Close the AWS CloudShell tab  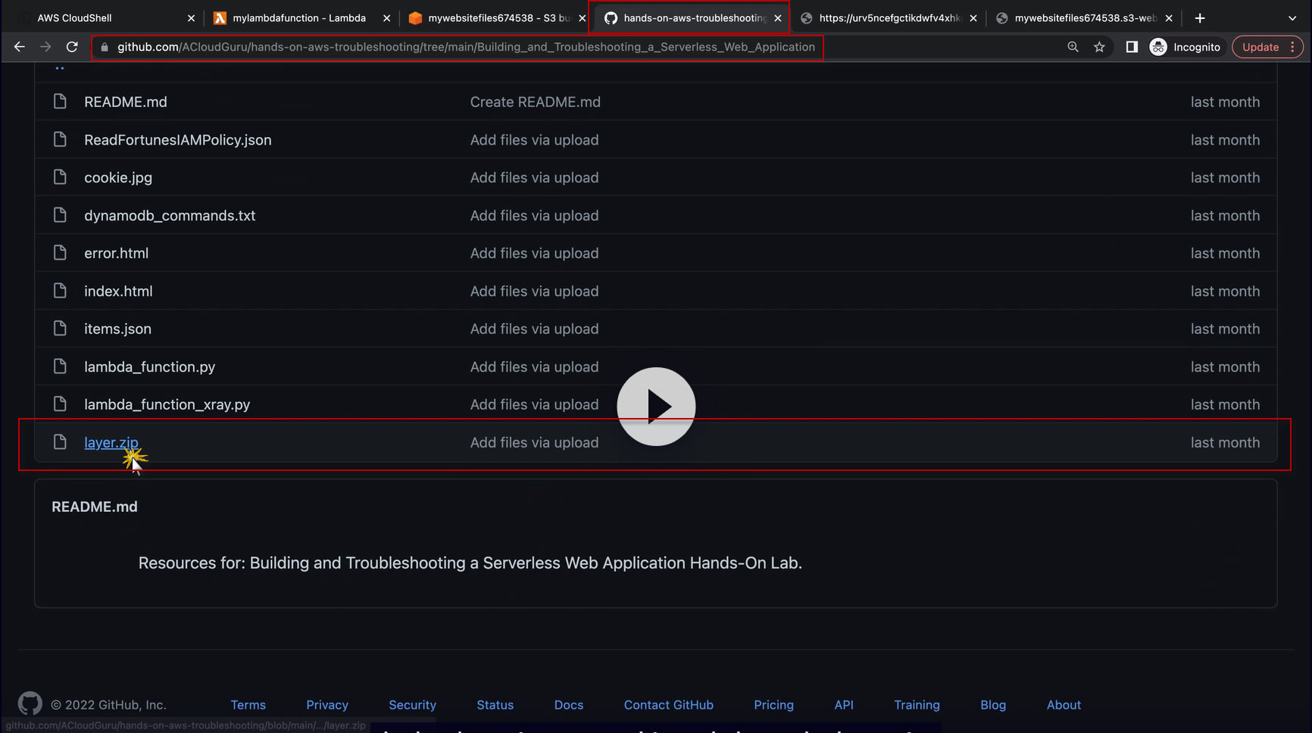point(191,18)
